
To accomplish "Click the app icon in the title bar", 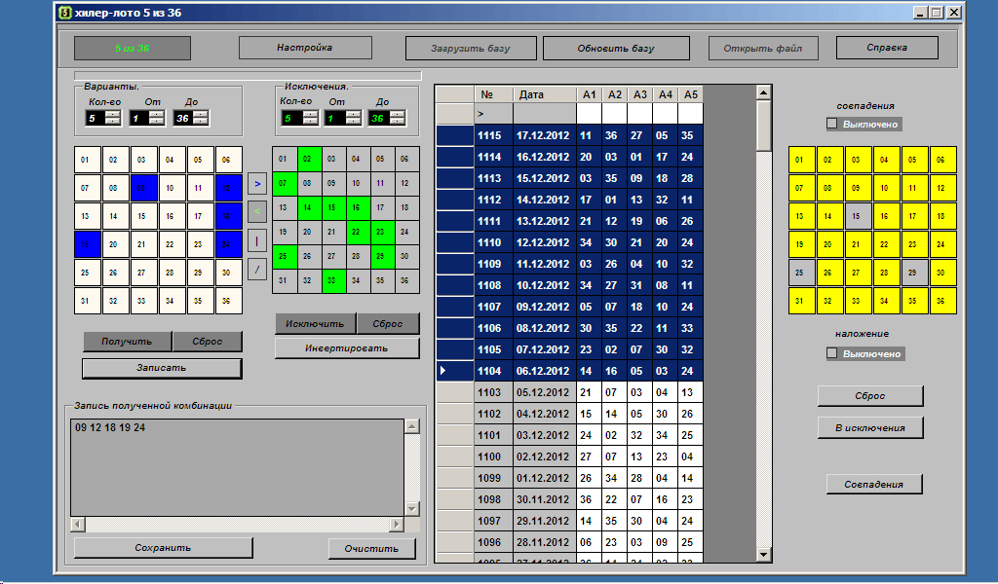I will (64, 13).
